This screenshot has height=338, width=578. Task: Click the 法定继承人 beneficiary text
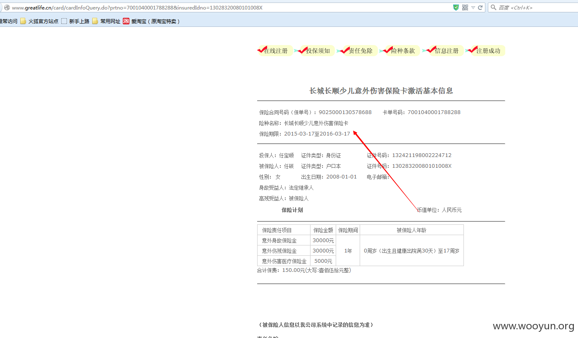(x=301, y=188)
